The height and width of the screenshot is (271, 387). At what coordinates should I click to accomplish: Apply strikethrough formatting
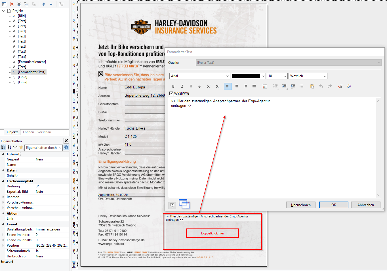click(x=199, y=86)
